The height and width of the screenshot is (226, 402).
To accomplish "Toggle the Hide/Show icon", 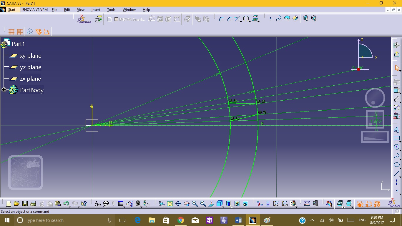I will (237, 204).
